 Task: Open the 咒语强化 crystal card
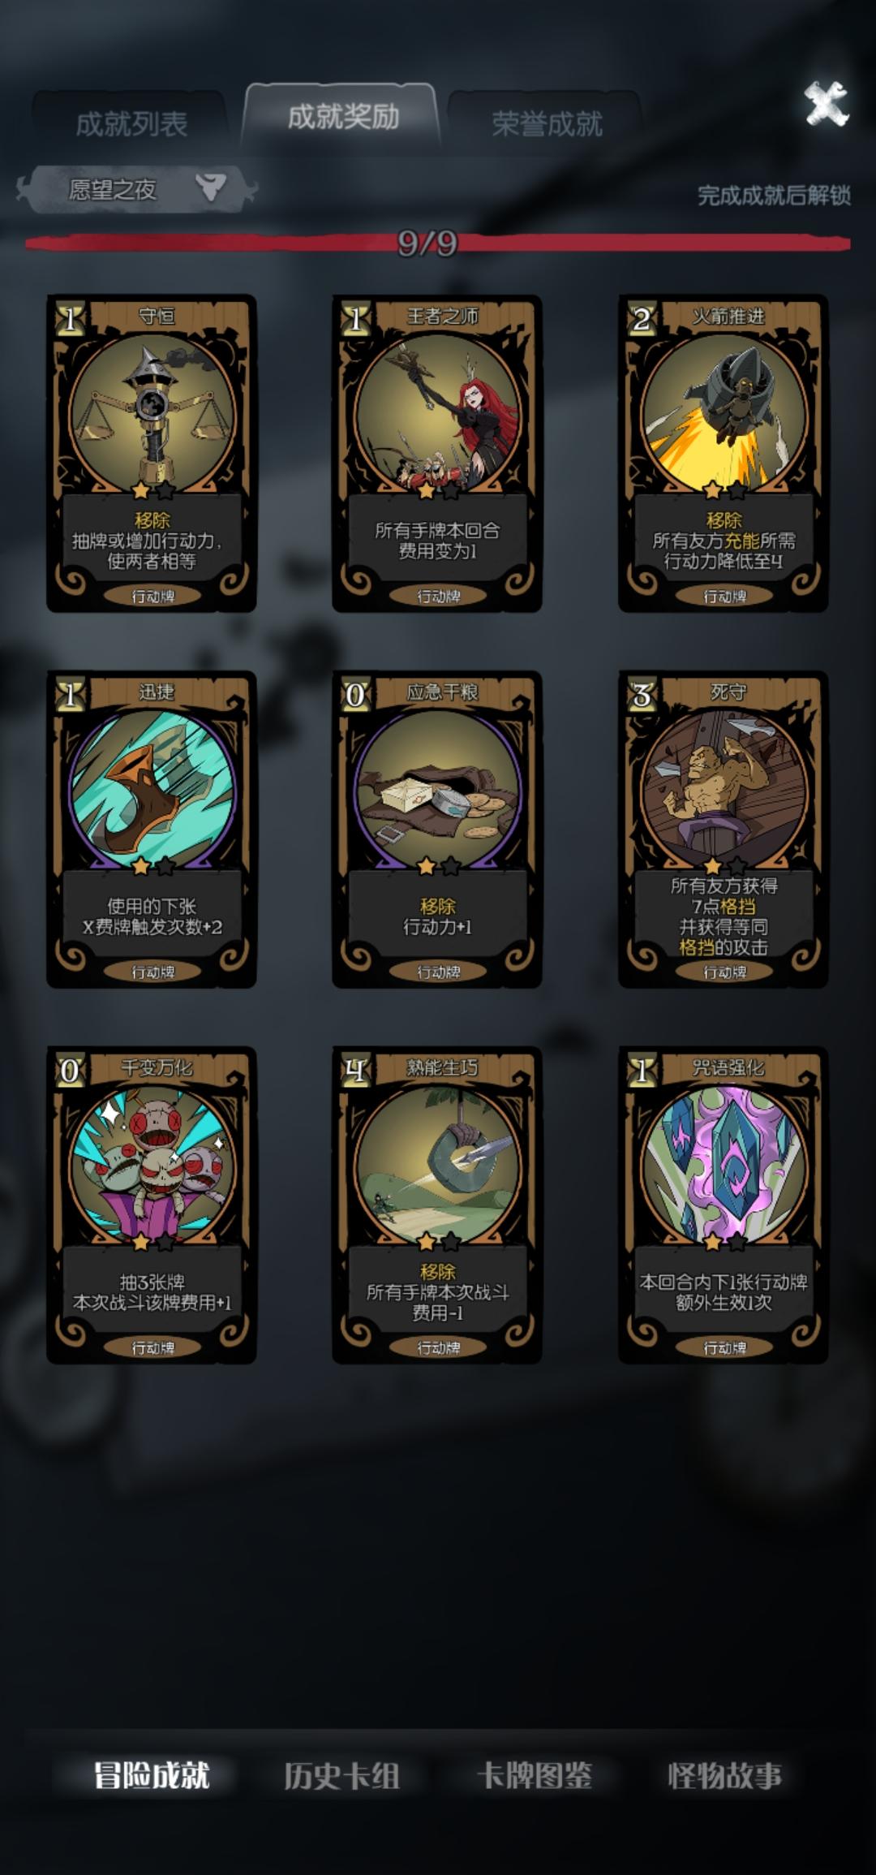tap(724, 1205)
